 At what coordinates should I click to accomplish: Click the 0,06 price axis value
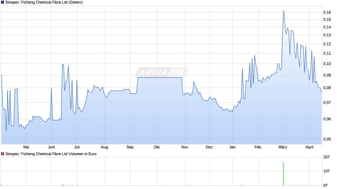click(x=327, y=119)
